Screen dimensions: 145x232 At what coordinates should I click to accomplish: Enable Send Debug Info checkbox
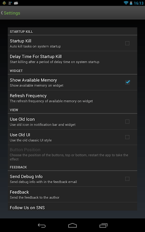click(x=127, y=179)
